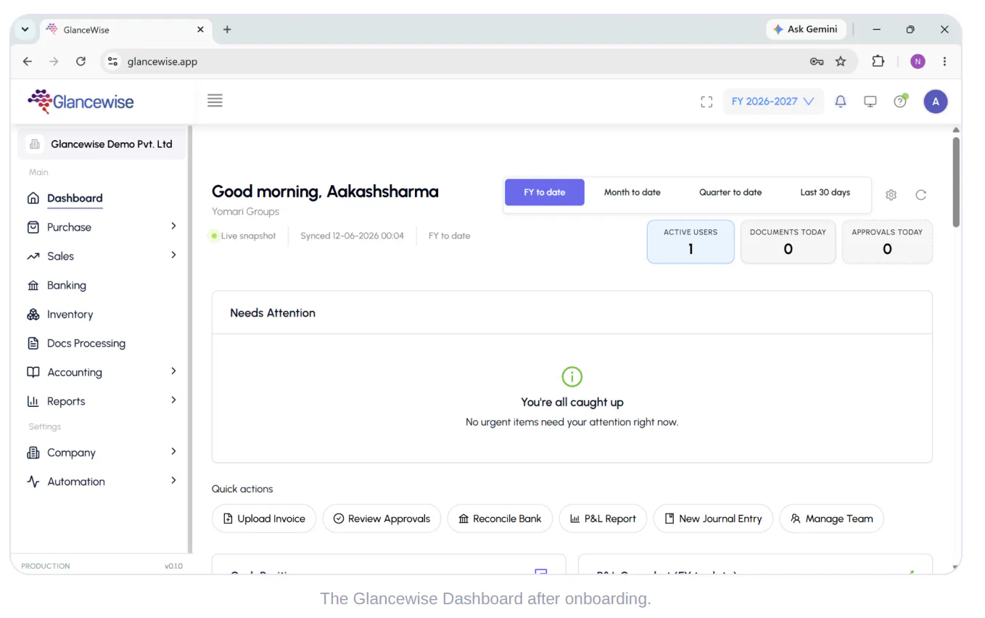985x618 pixels.
Task: Click the Reconcile Bank quick action
Action: click(500, 519)
